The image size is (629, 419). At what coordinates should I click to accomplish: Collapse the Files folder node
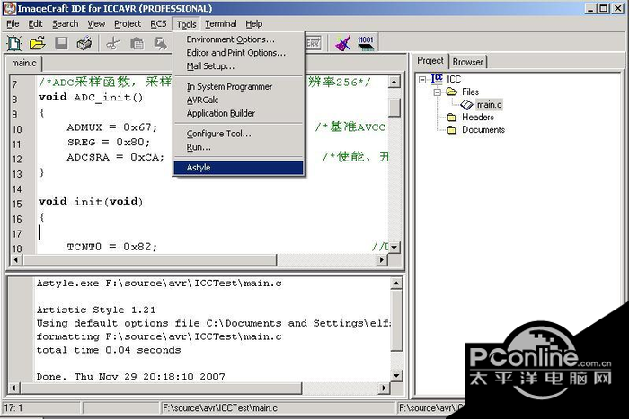pyautogui.click(x=438, y=92)
